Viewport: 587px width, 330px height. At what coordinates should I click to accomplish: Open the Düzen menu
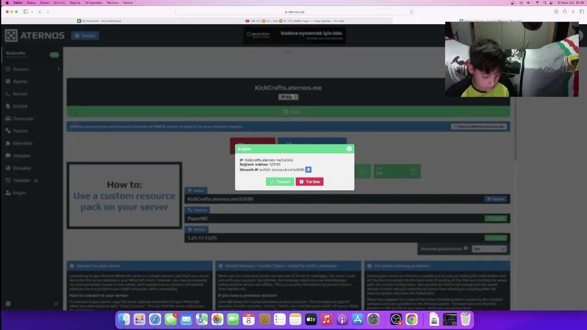44,3
